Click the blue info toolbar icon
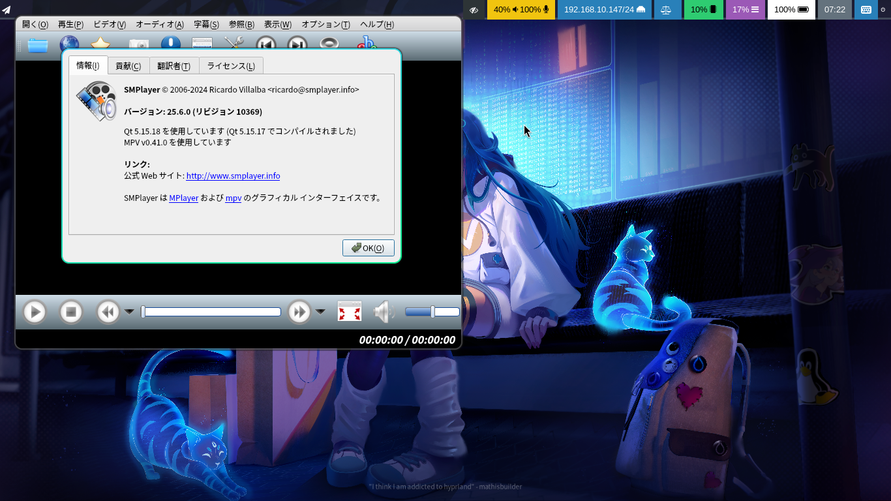 pyautogui.click(x=170, y=44)
